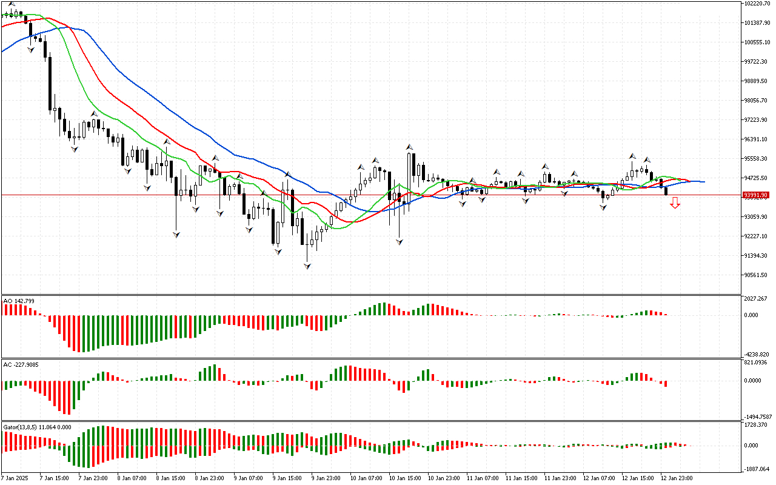The image size is (776, 485).
Task: Click the 102220.70 price level
Action: coord(758,4)
